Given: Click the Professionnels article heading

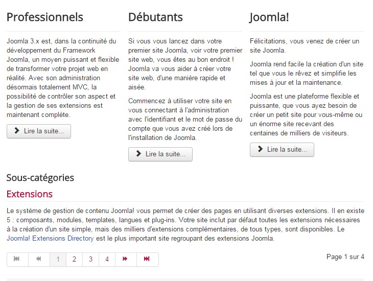Looking at the screenshot, I should 45,17.
